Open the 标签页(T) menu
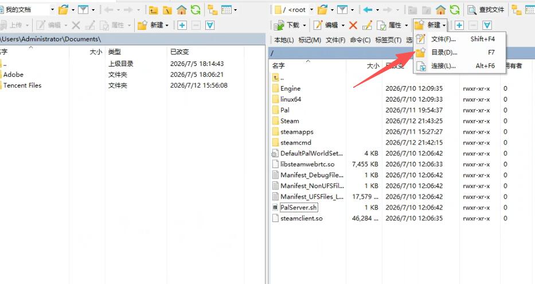The height and width of the screenshot is (284, 535). click(388, 40)
